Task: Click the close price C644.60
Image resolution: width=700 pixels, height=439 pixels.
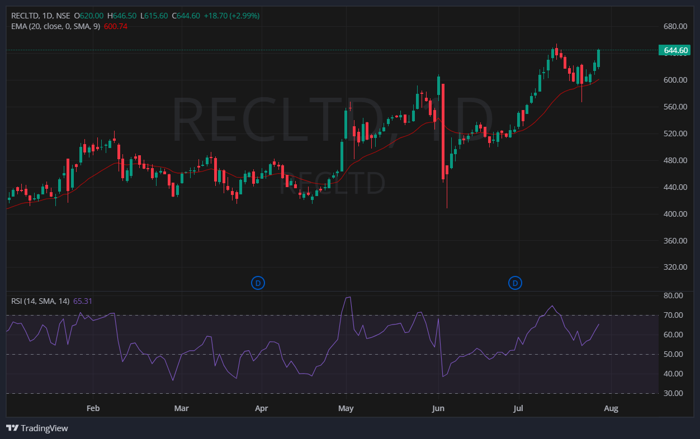Action: click(x=185, y=16)
